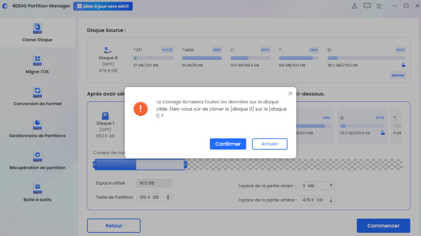Image resolution: width=421 pixels, height=236 pixels.
Task: Toggle the lock icon on partition G:
Action: click(x=383, y=133)
